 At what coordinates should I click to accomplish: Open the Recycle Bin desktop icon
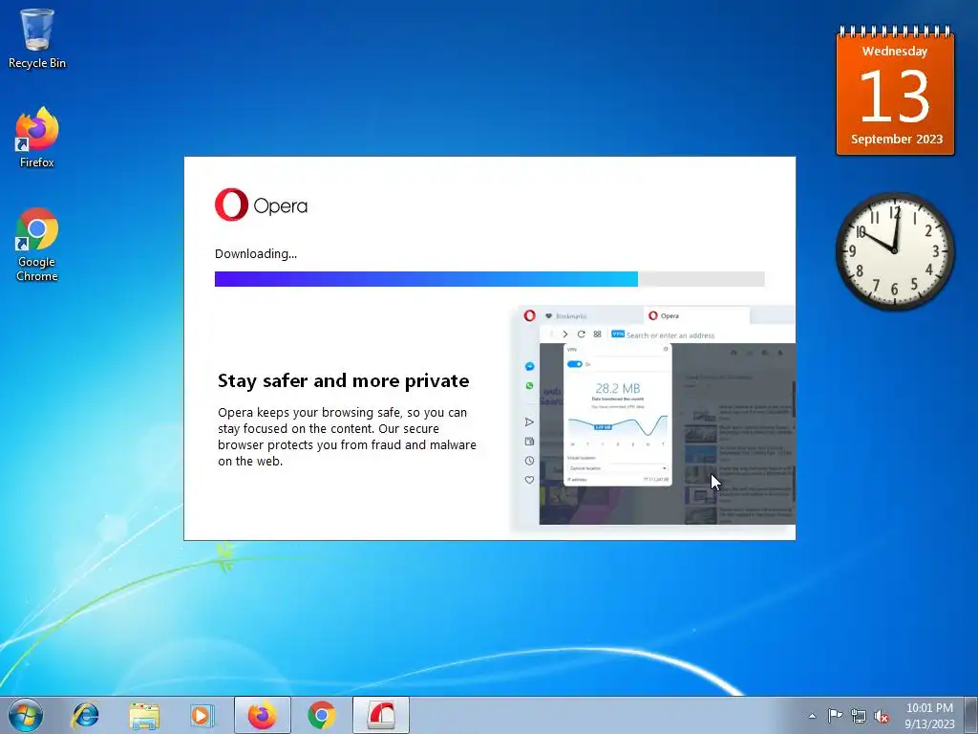click(37, 38)
